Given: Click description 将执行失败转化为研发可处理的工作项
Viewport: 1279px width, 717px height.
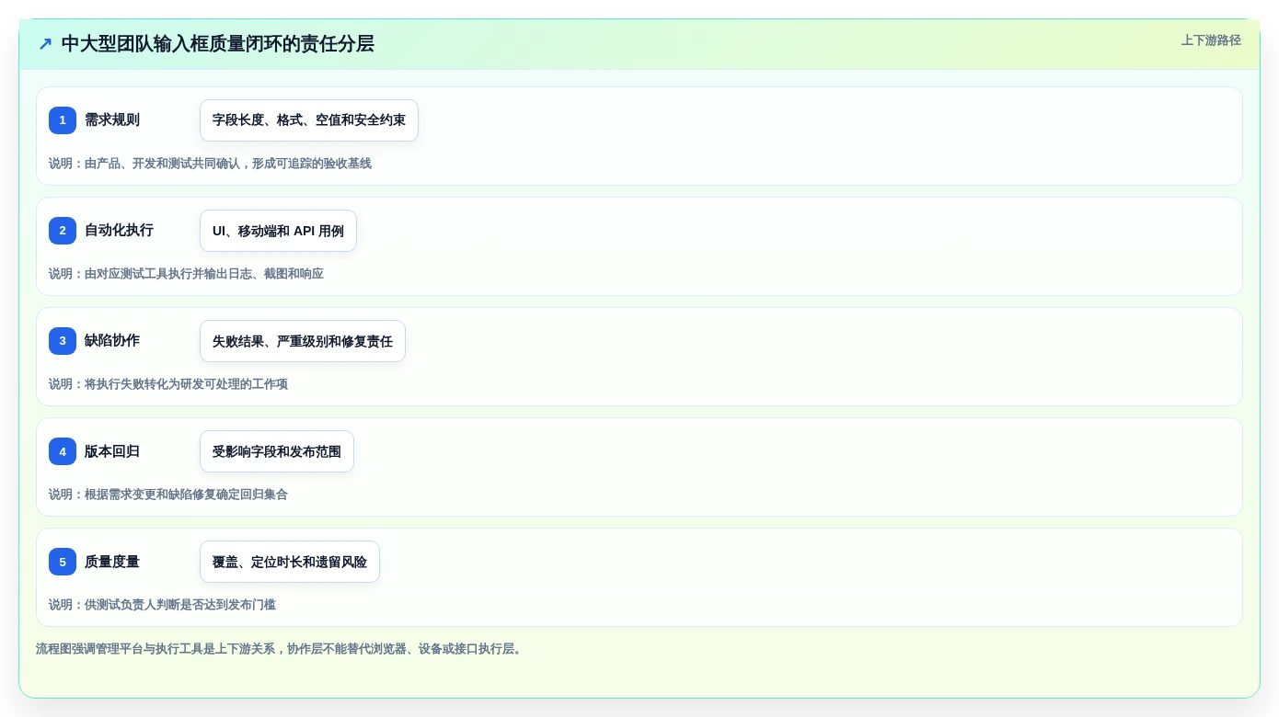Looking at the screenshot, I should (x=168, y=384).
